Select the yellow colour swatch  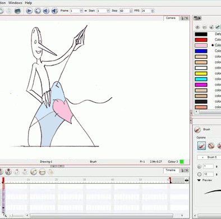point(201,74)
